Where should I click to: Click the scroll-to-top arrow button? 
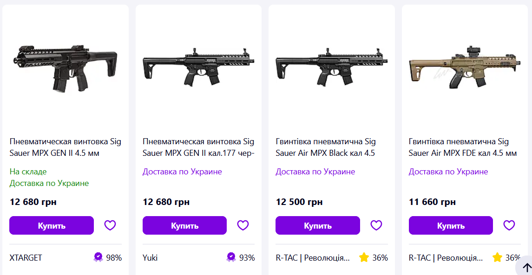[526, 268]
